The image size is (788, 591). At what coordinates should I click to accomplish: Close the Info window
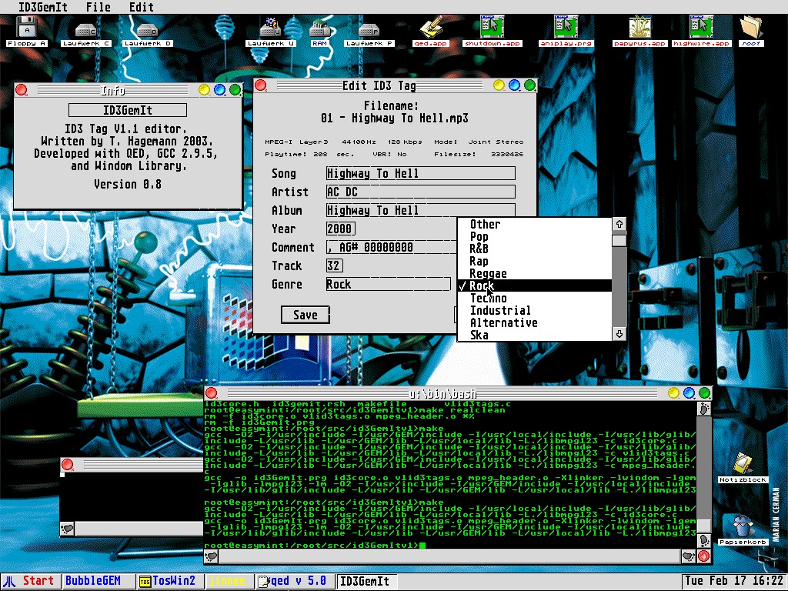[x=21, y=90]
